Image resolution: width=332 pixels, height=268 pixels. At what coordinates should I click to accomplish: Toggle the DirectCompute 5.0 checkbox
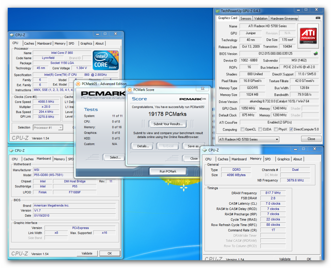click(291, 129)
